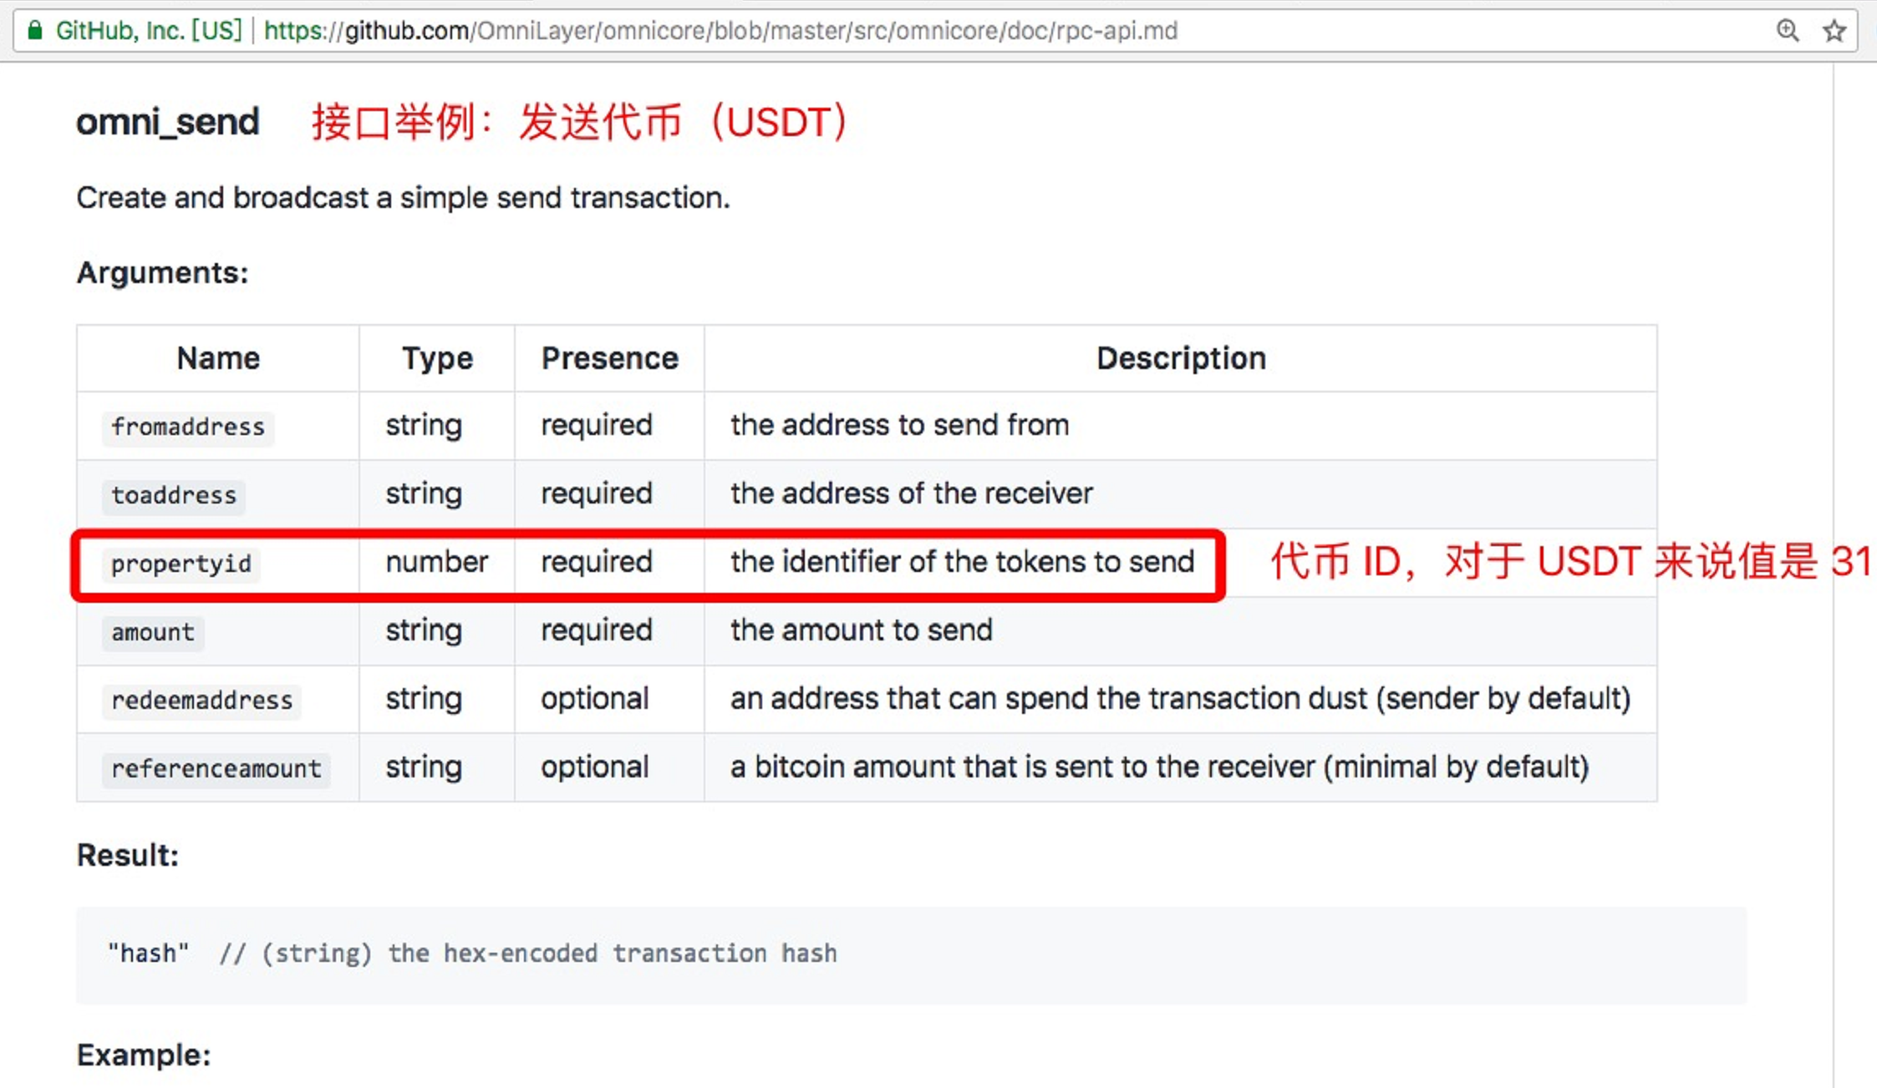Viewport: 1877px width, 1088px height.
Task: Click the redeemaddress row in arguments table
Action: point(866,698)
